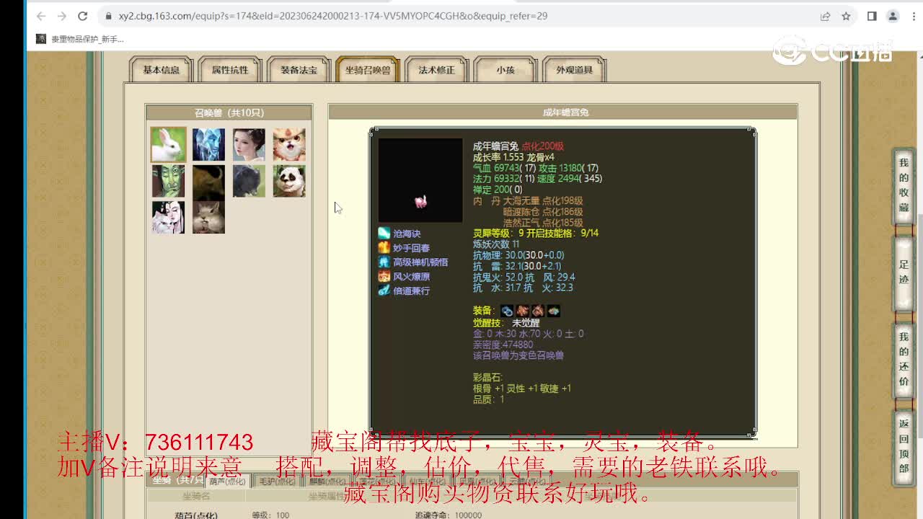Viewport: 923px width, 519px height.
Task: Open the 属性抗性 tab
Action: (230, 70)
